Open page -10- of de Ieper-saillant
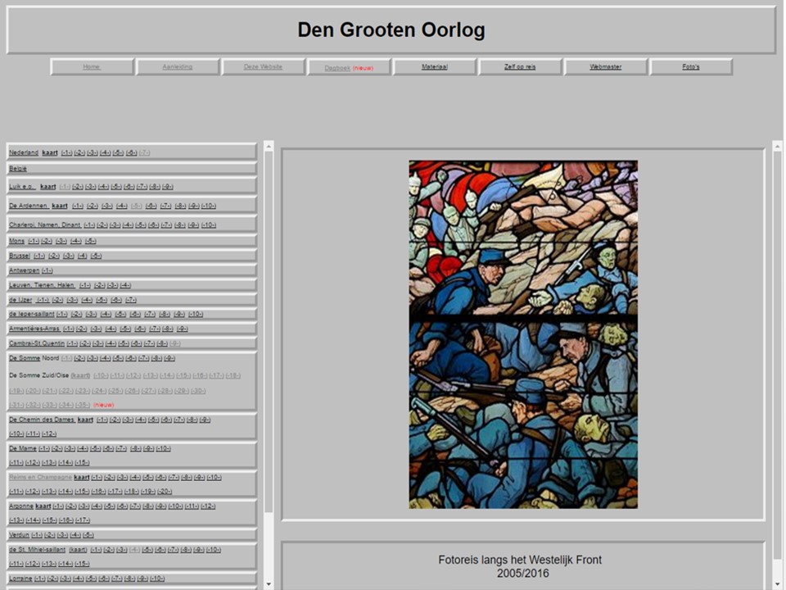Image resolution: width=786 pixels, height=590 pixels. click(196, 315)
